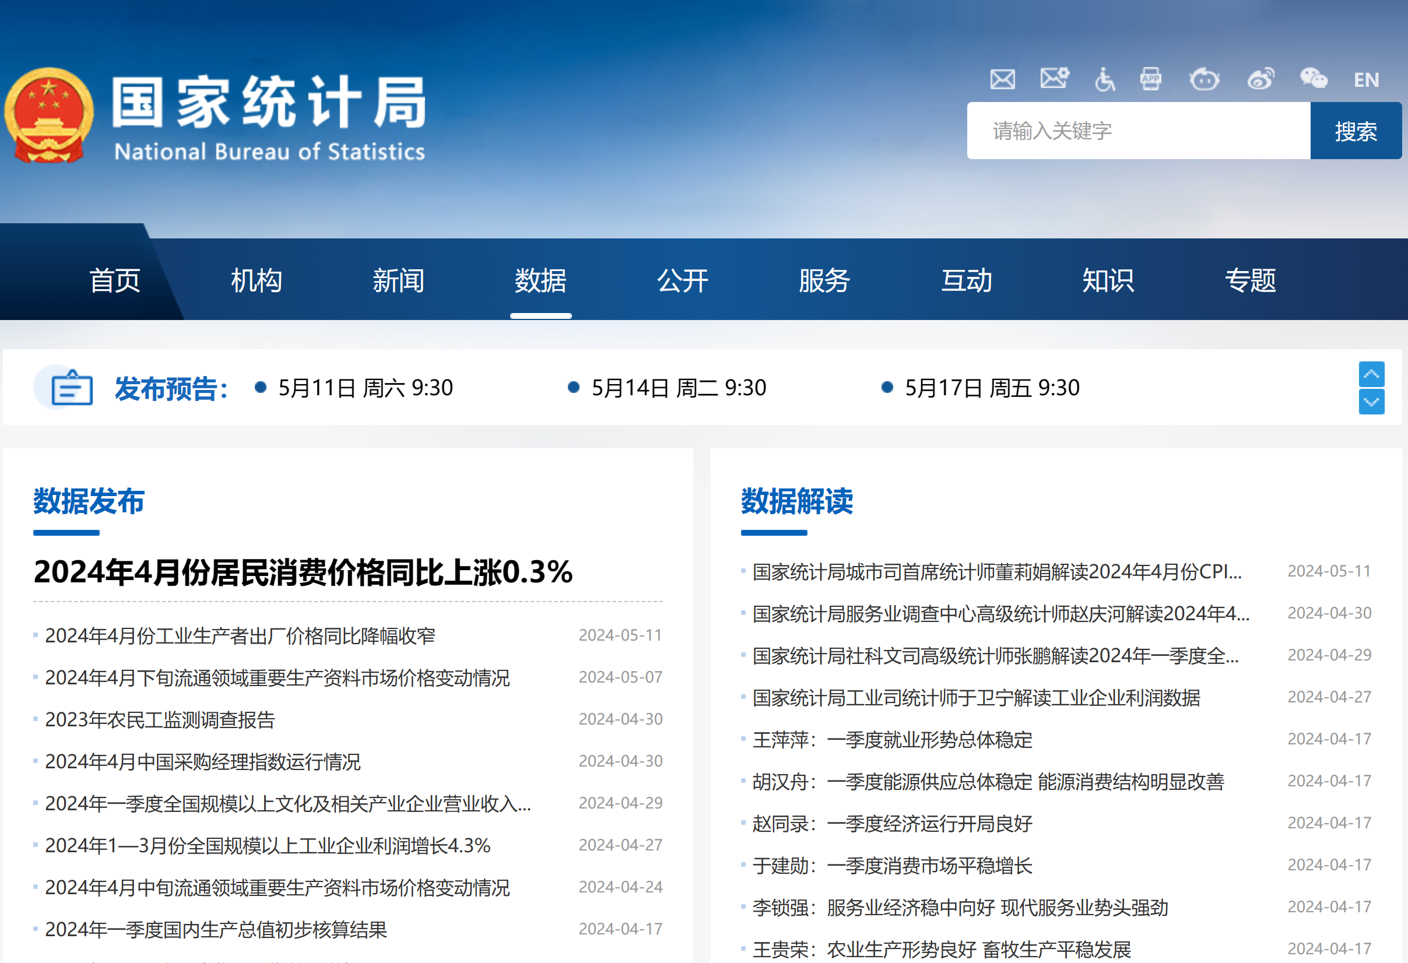Click the 搜索 search button
Image resolution: width=1408 pixels, height=963 pixels.
(x=1356, y=131)
